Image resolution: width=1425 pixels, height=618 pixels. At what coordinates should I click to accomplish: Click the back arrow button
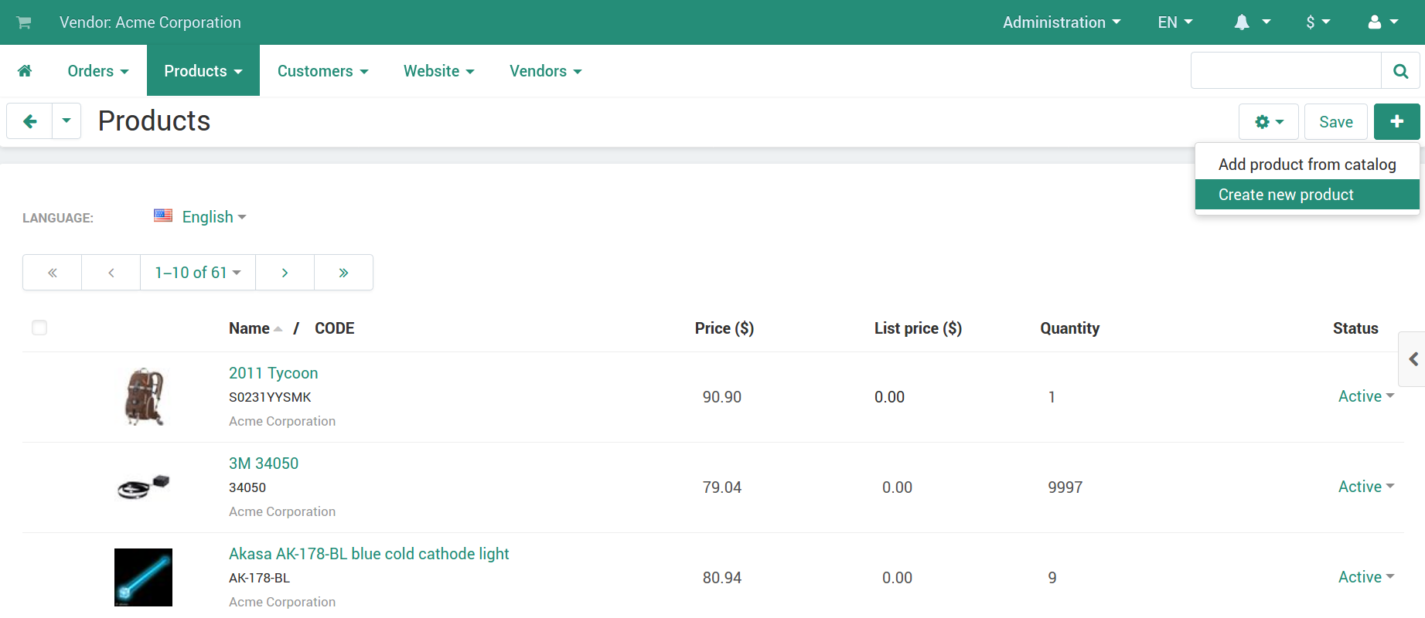click(x=29, y=121)
